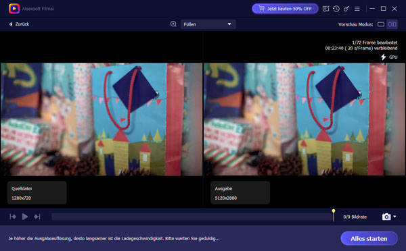
Task: Jump to the next frame
Action: pyautogui.click(x=37, y=217)
